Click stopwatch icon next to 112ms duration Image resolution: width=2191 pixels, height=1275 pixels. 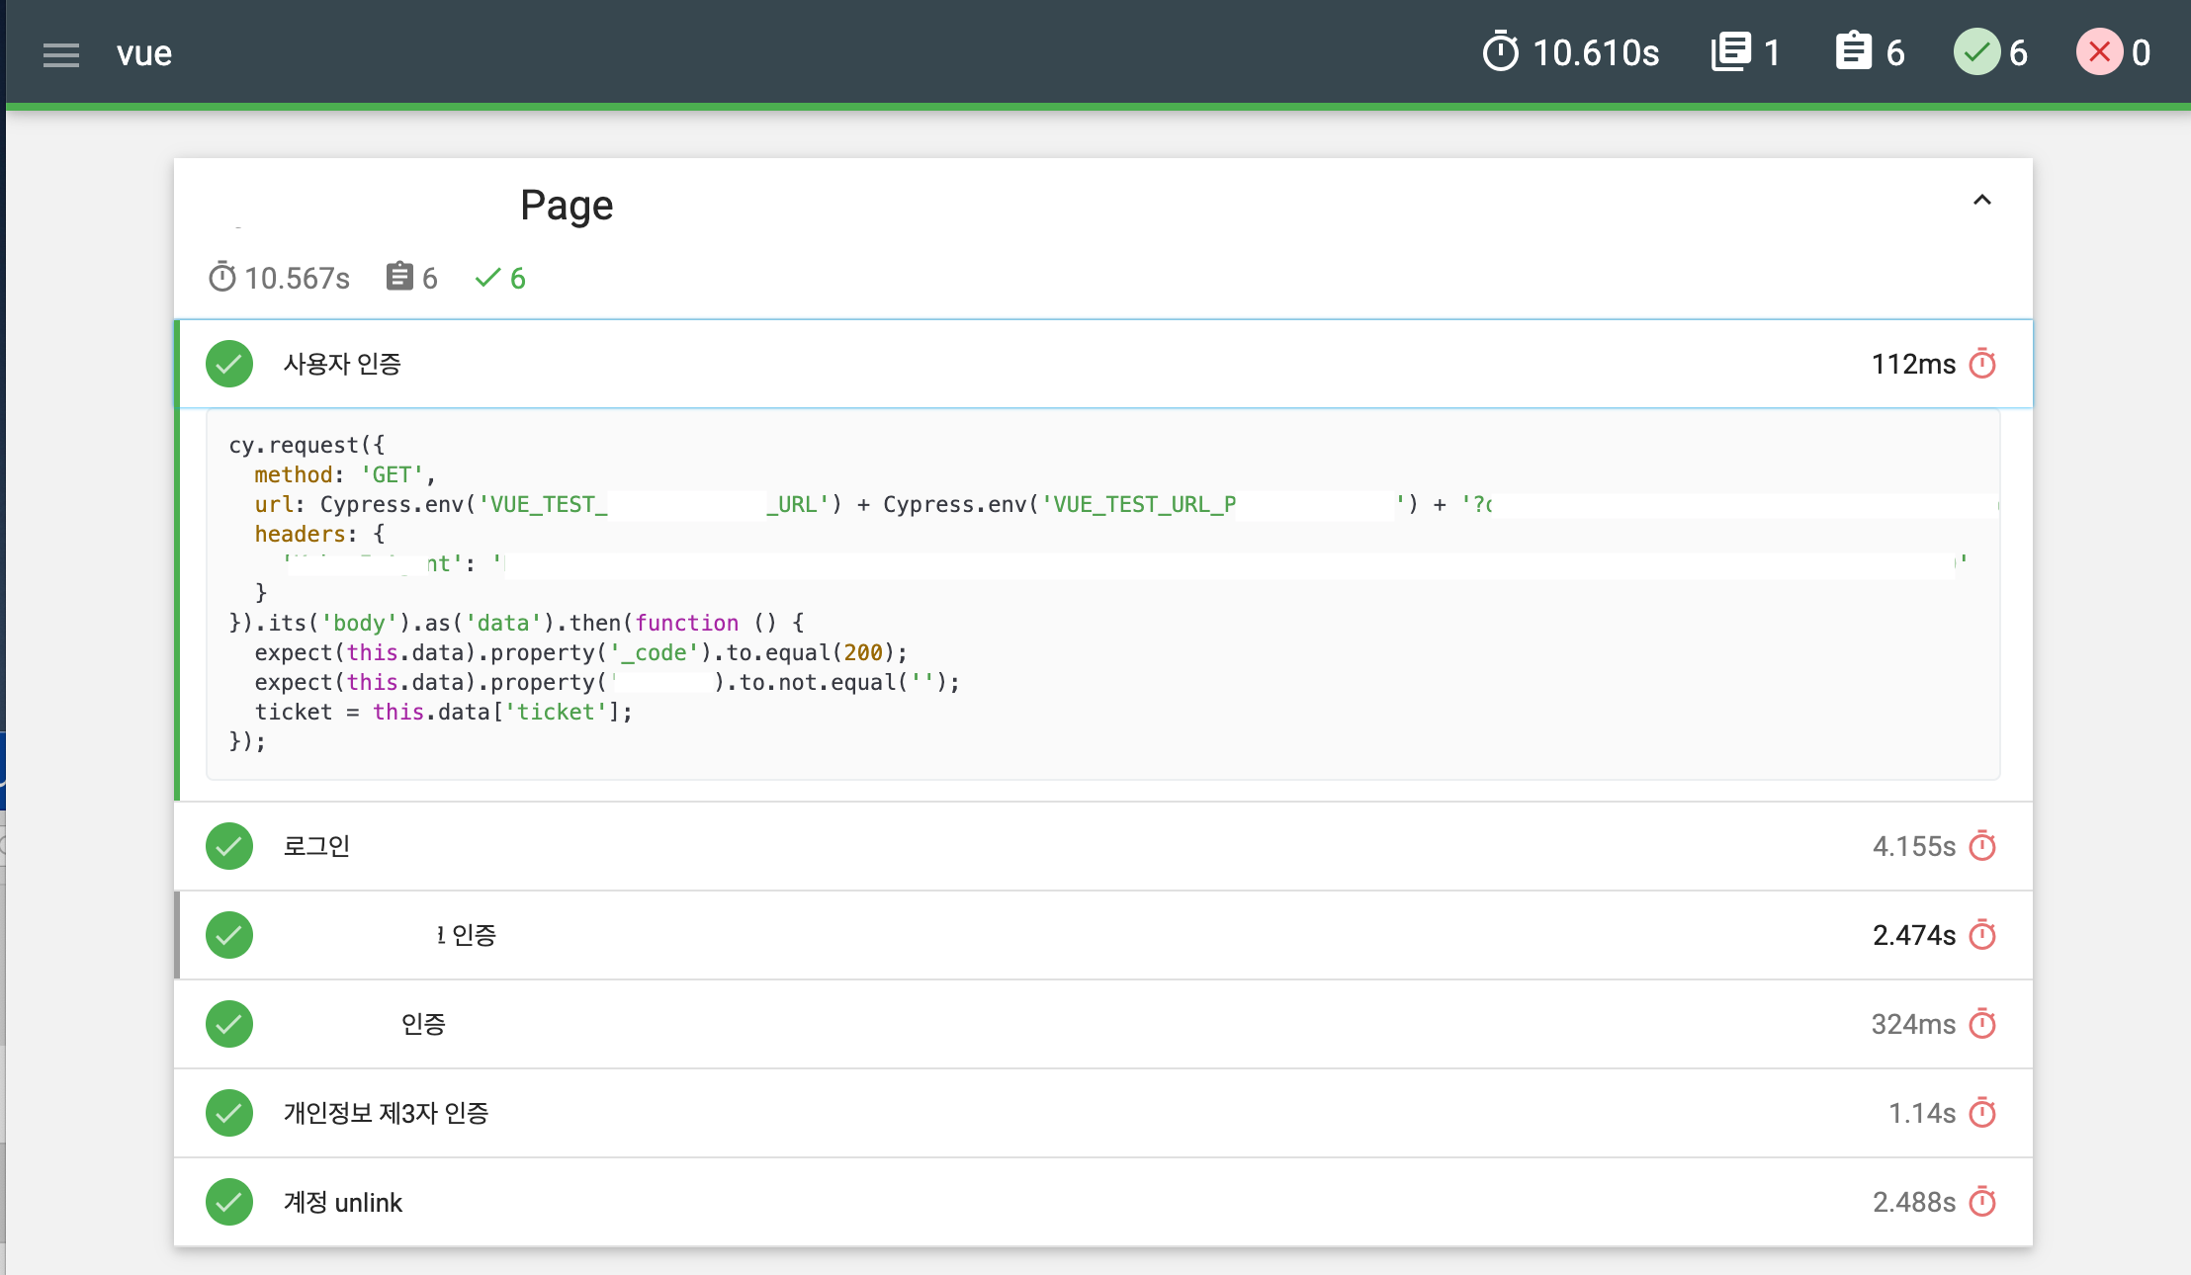point(1981,364)
